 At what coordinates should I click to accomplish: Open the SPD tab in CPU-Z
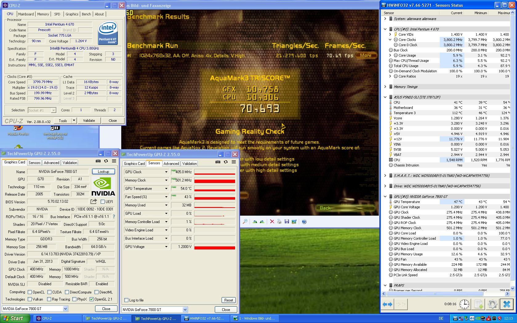pos(57,14)
